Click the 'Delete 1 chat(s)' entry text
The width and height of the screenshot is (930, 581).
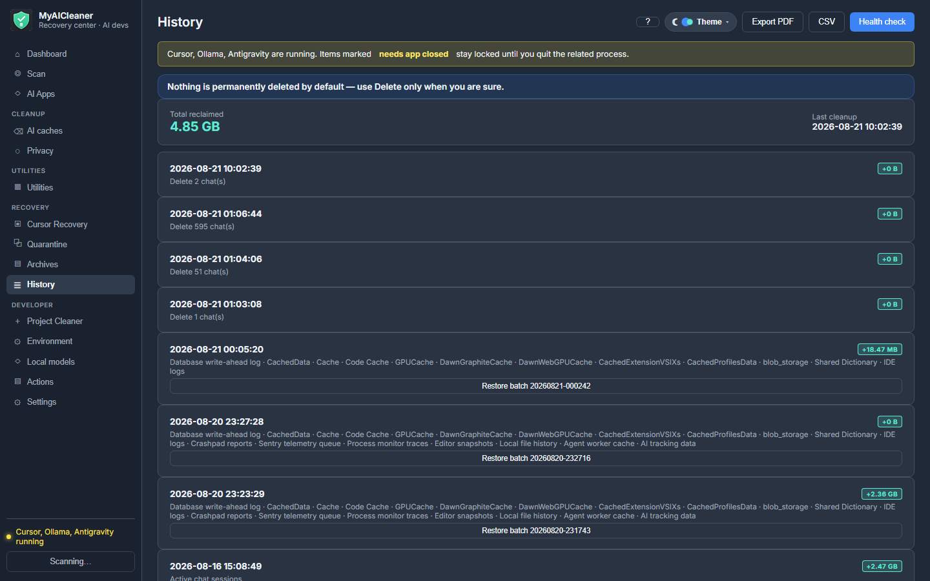point(197,318)
